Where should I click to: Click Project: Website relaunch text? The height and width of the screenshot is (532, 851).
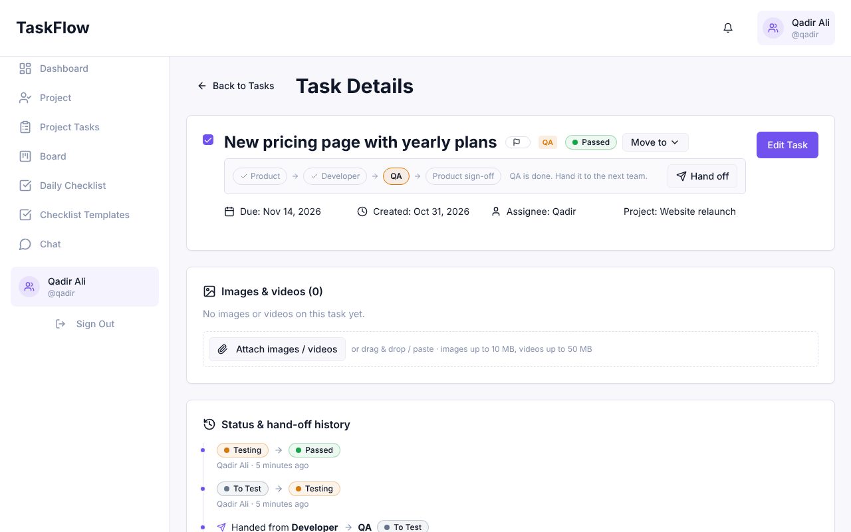pos(679,211)
